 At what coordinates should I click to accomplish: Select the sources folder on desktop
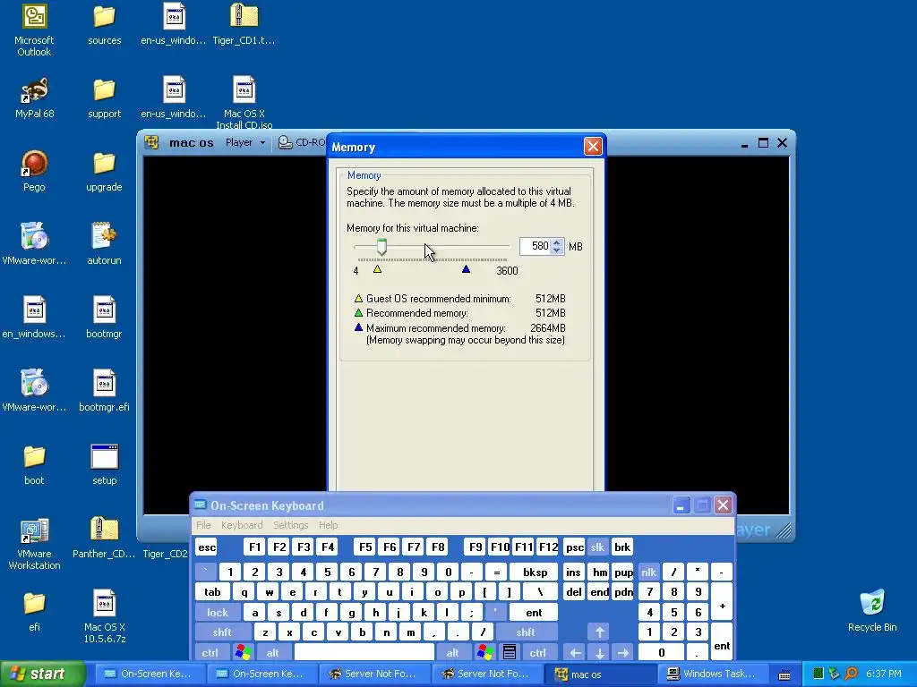(104, 24)
